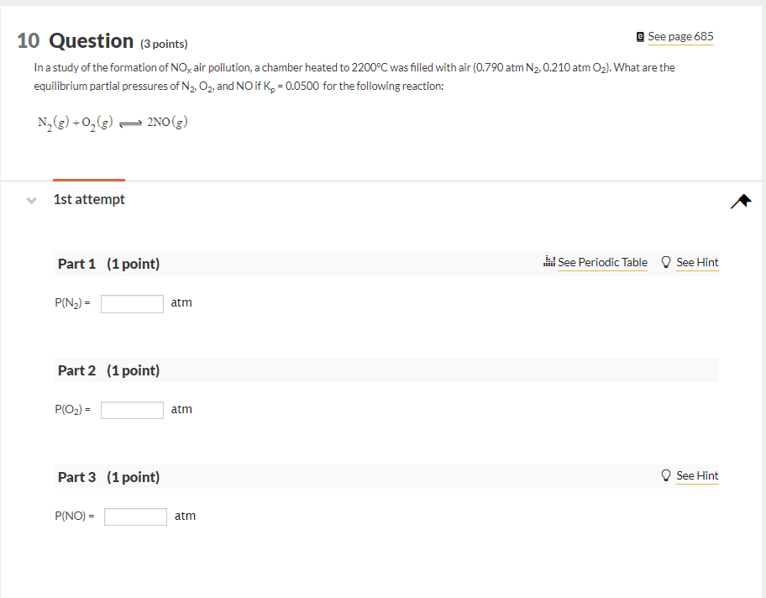This screenshot has height=598, width=766.
Task: Expand the attempt panel using the arrow
Action: click(x=30, y=199)
